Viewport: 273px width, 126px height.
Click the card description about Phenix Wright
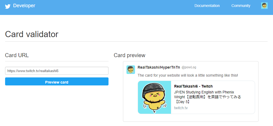[208, 97]
